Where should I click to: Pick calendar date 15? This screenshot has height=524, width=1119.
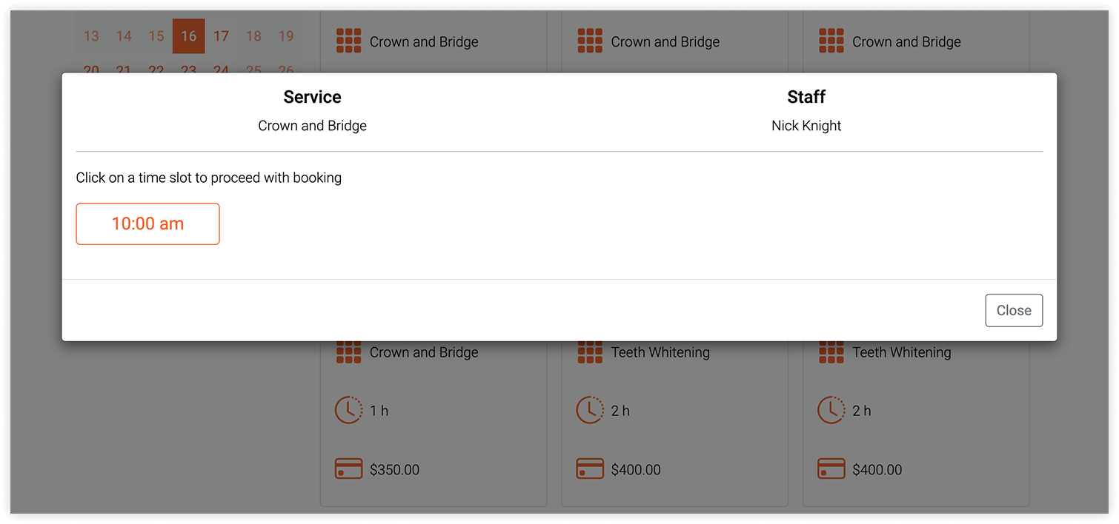coord(156,36)
